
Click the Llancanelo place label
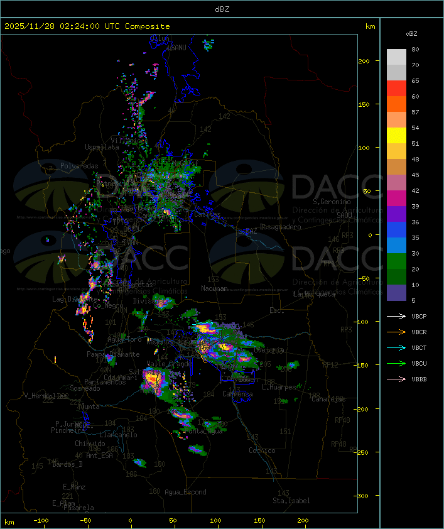tap(118, 435)
